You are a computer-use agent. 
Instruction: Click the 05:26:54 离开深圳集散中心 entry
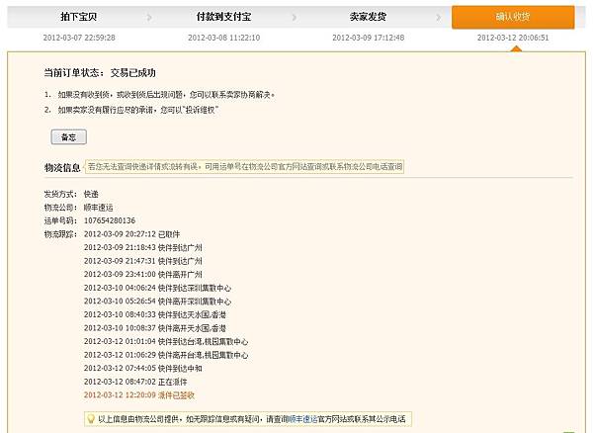pyautogui.click(x=157, y=301)
